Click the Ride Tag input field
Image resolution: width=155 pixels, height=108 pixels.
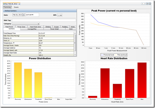pyautogui.click(x=44, y=20)
